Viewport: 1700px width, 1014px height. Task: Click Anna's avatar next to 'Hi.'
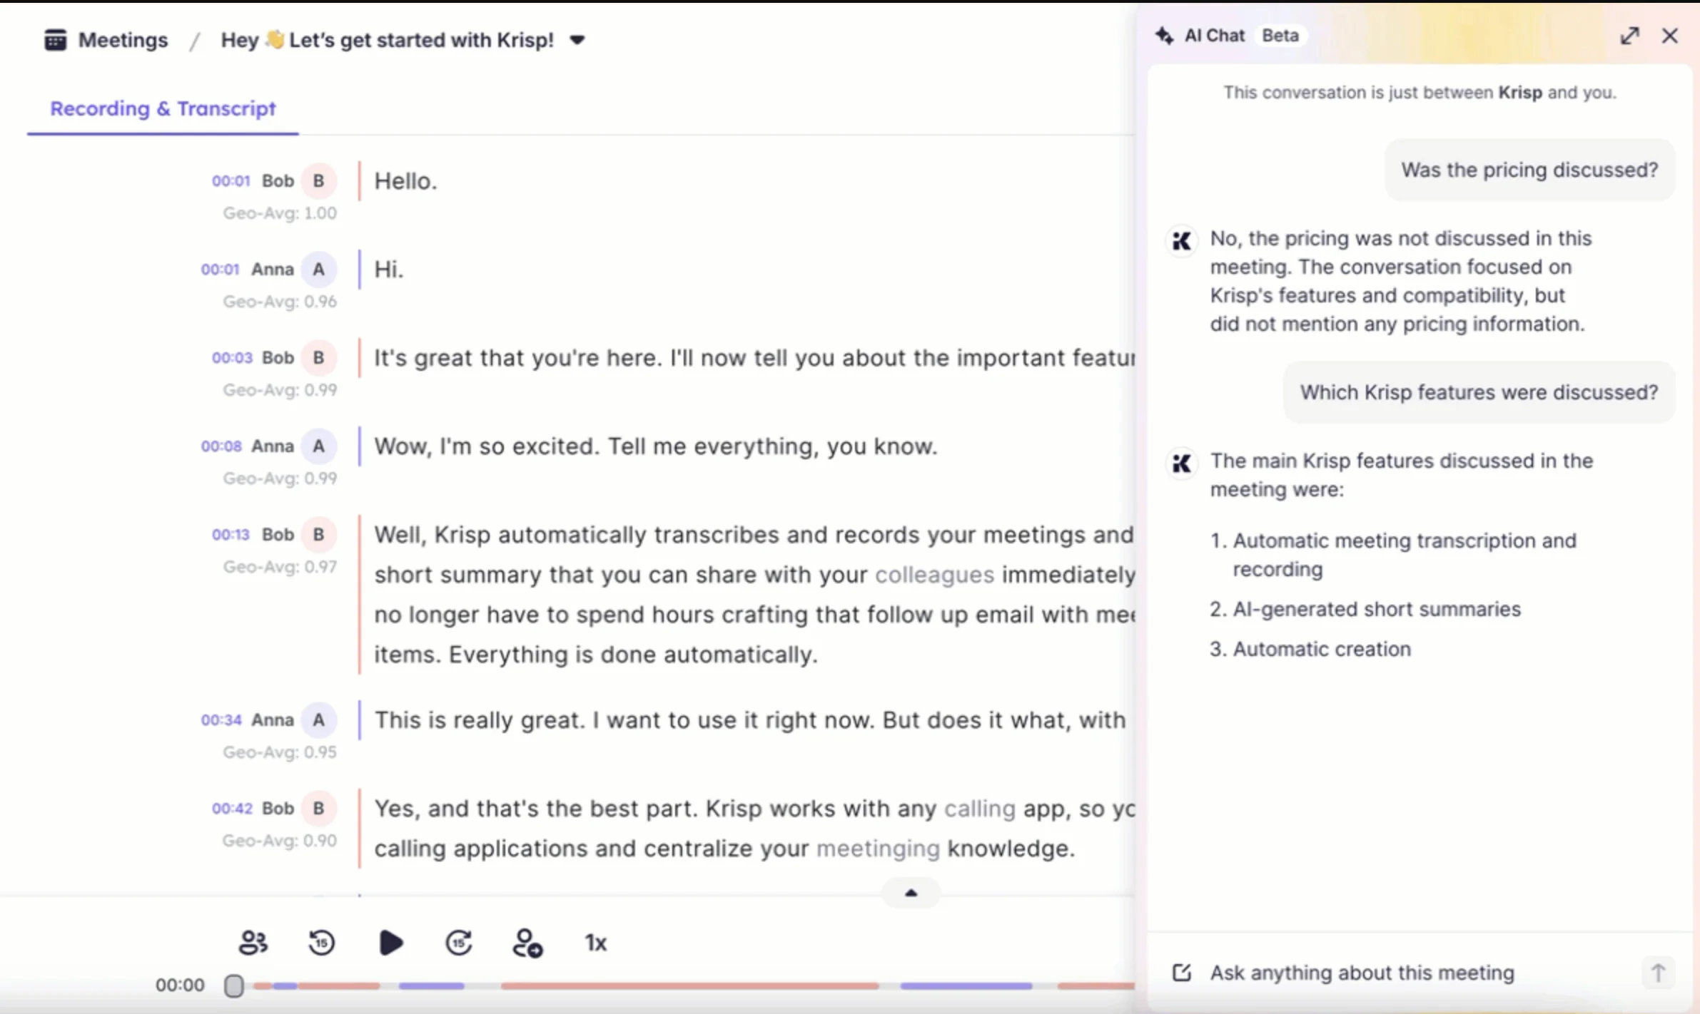pos(318,270)
